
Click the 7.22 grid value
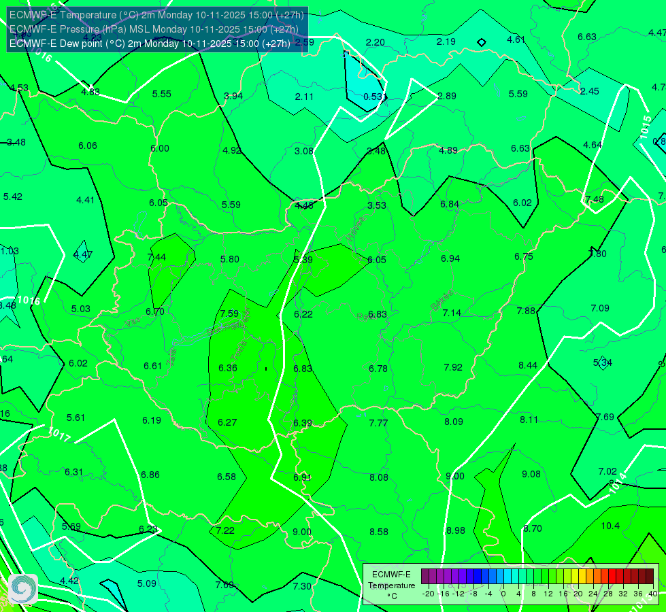[x=225, y=530]
